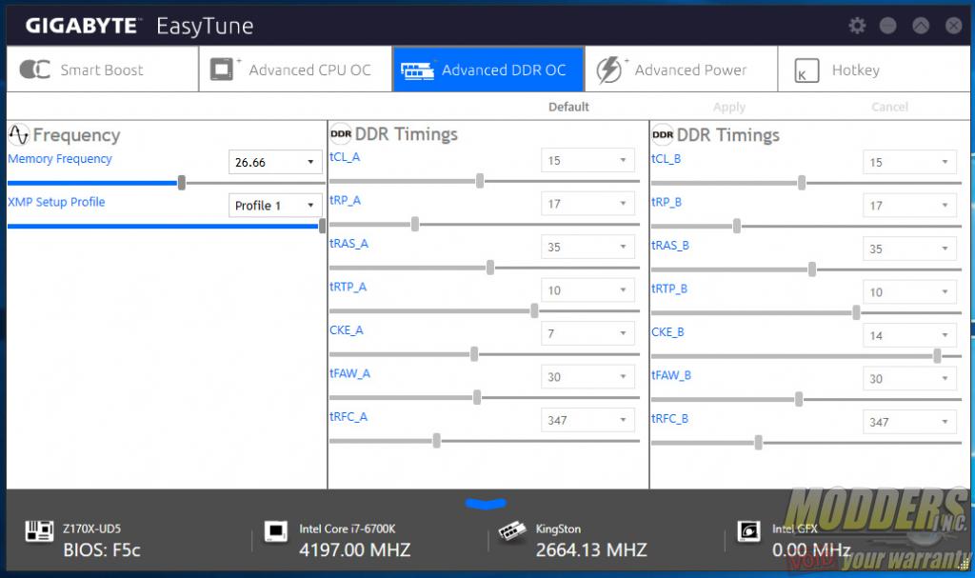This screenshot has width=975, height=578.
Task: Click the DDR icon above tCL_B
Action: [x=663, y=134]
